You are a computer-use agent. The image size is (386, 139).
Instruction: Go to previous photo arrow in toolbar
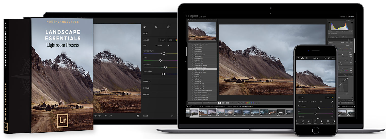[x=256, y=103]
